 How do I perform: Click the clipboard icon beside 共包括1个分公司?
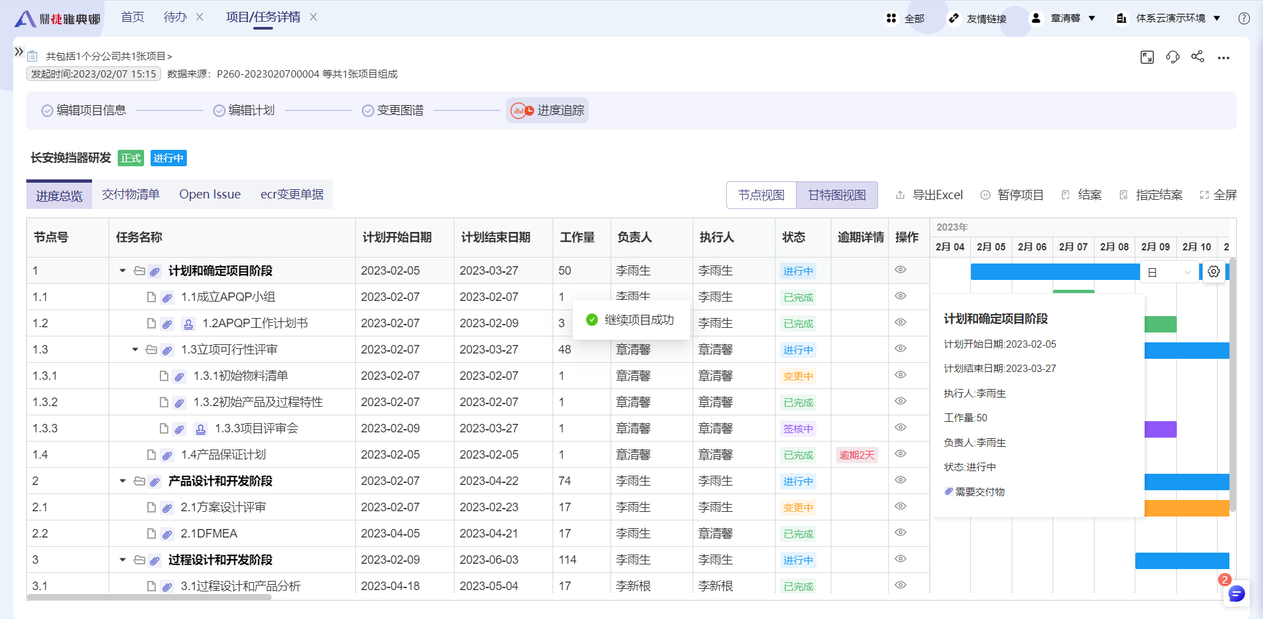[x=32, y=57]
